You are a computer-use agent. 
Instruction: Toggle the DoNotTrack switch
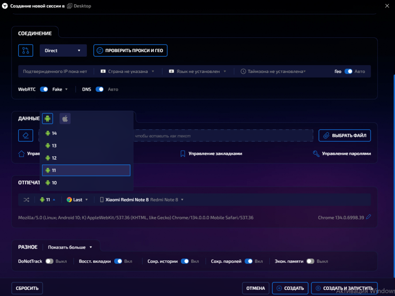[x=49, y=261]
